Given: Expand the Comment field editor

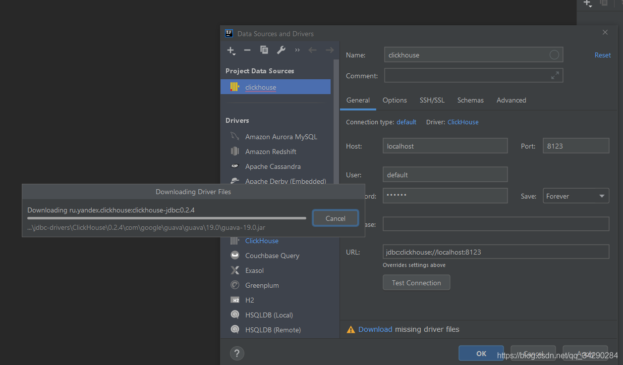Looking at the screenshot, I should 555,75.
